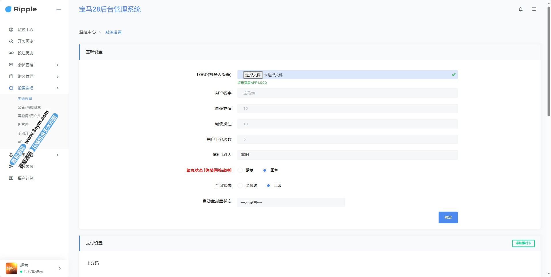Click the 财务管理 clipboard icon
This screenshot has height=277, width=551.
click(11, 76)
